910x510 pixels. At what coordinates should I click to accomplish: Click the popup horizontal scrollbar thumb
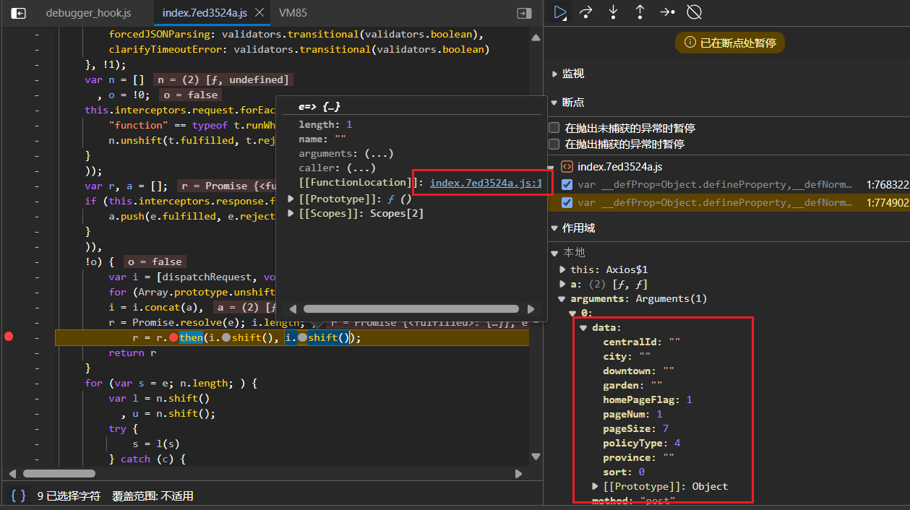pos(412,308)
